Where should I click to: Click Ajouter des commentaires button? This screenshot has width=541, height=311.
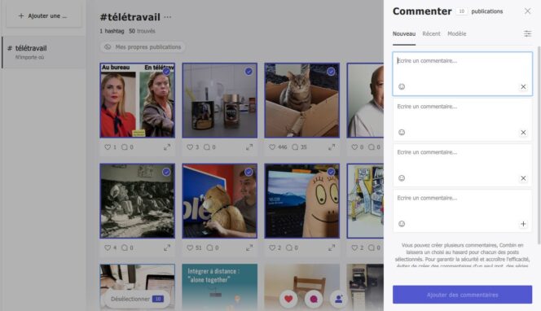pos(462,295)
